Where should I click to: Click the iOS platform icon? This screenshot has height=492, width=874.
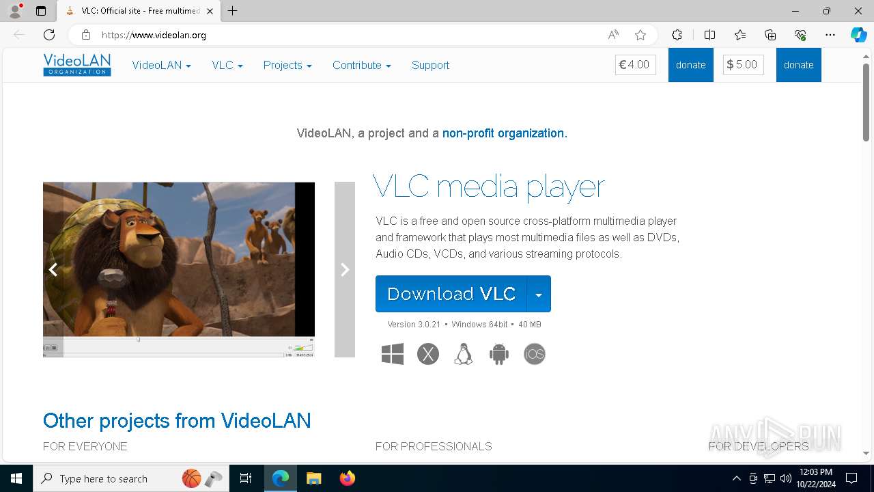(x=535, y=354)
